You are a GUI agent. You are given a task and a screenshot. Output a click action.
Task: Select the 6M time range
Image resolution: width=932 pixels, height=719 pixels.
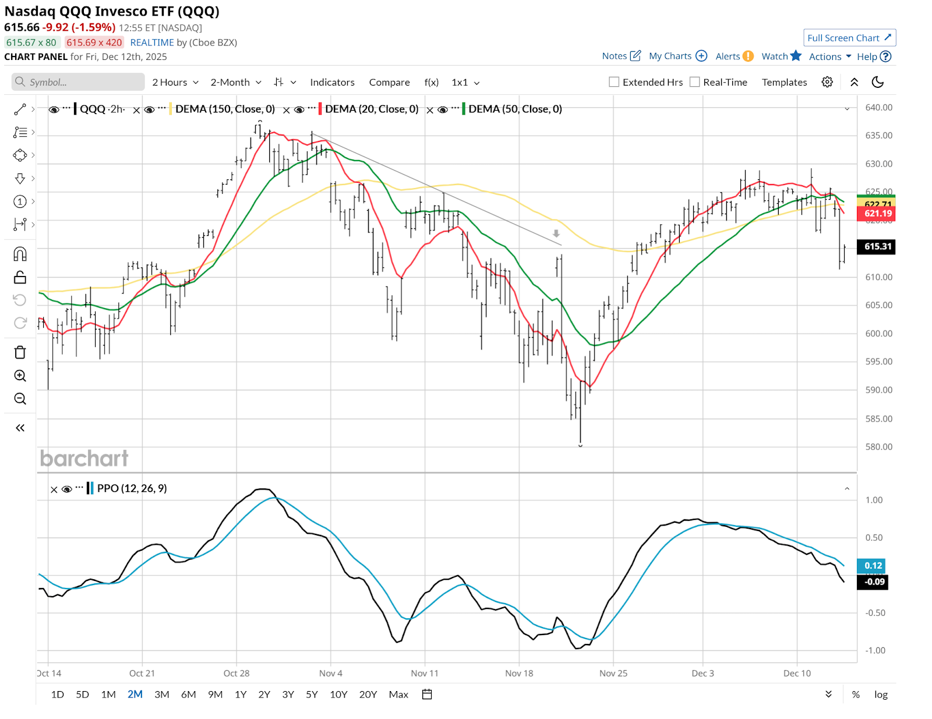point(188,694)
